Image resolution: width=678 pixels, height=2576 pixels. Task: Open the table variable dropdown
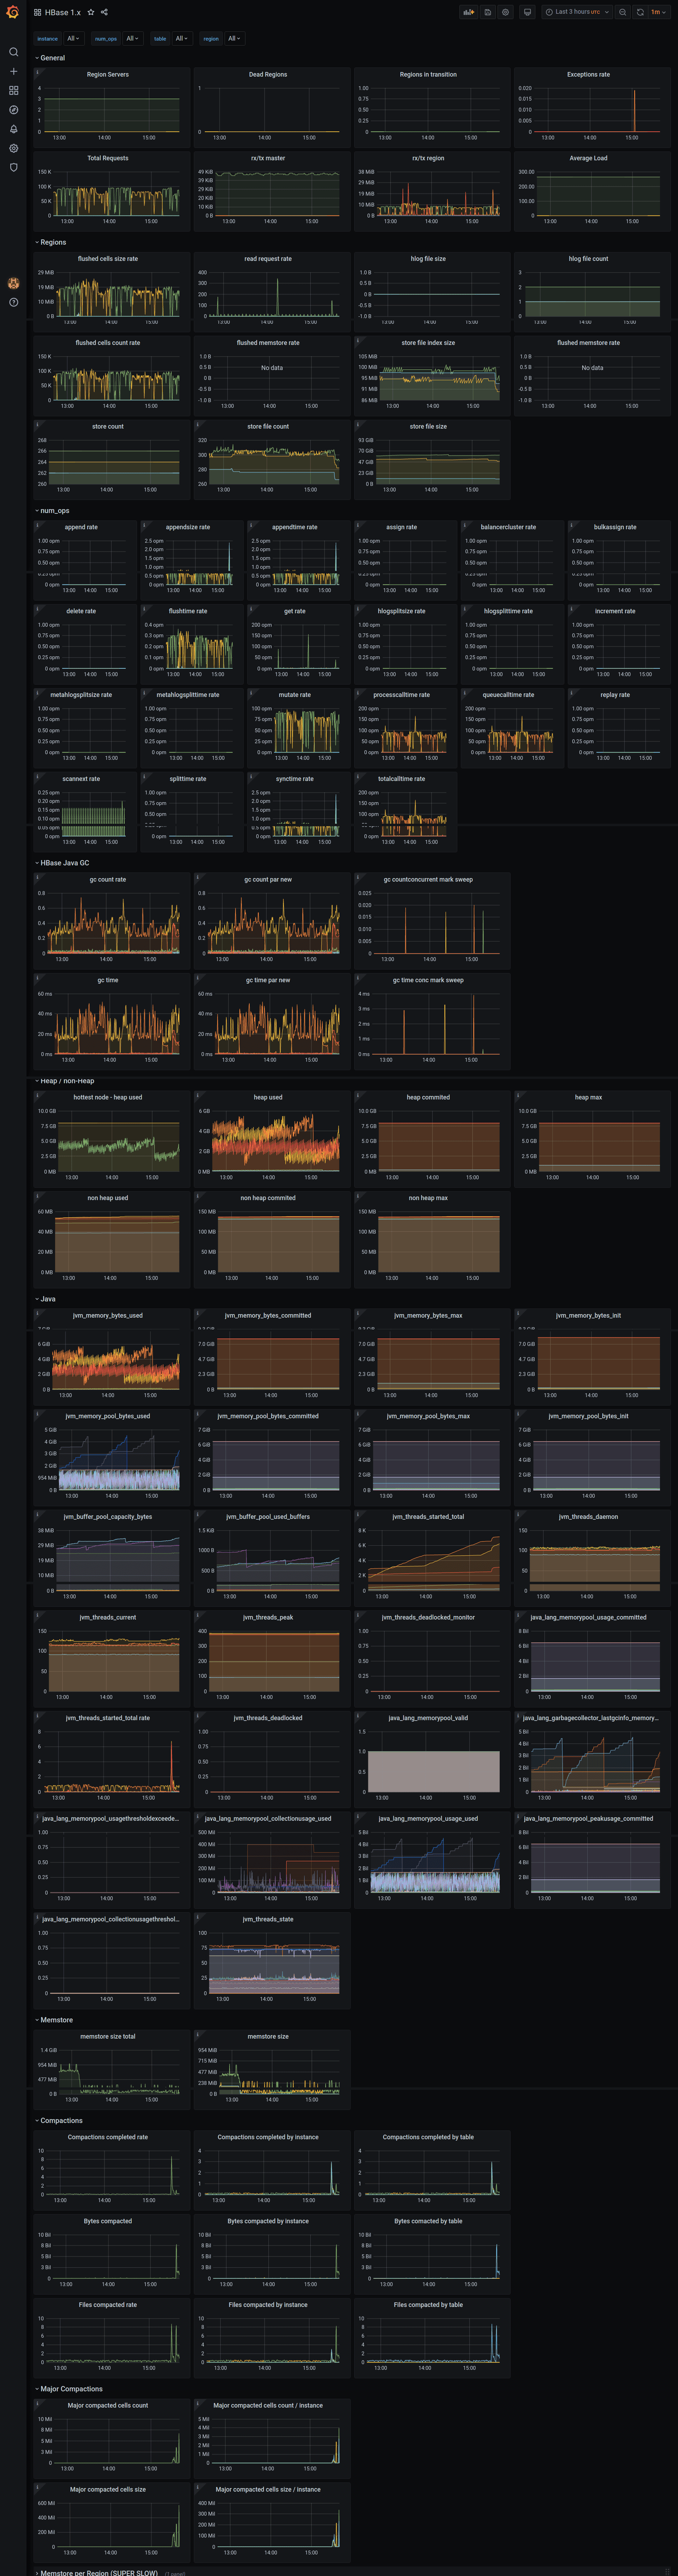[181, 39]
